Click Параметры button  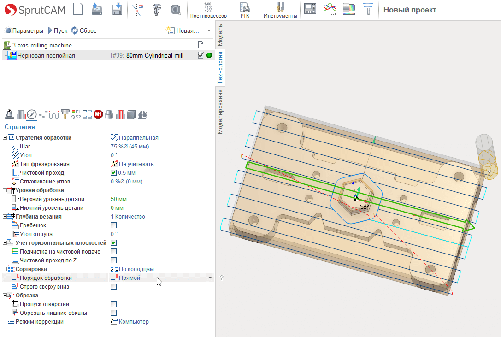click(24, 30)
